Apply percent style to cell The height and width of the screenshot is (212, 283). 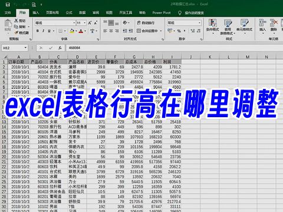click(179, 31)
